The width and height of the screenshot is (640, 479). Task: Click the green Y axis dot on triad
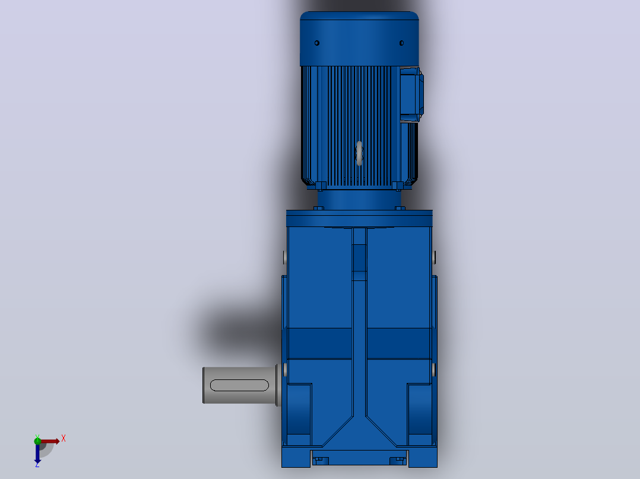pyautogui.click(x=37, y=440)
